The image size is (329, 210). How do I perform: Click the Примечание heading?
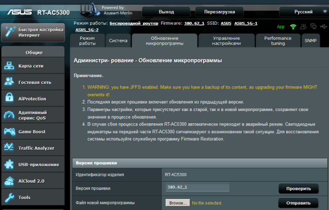point(88,75)
